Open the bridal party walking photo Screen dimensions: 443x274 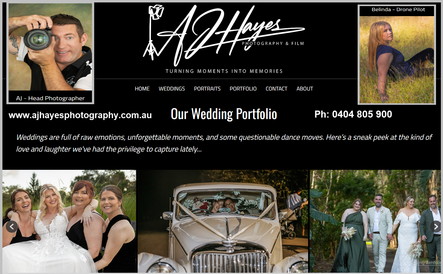click(x=375, y=221)
